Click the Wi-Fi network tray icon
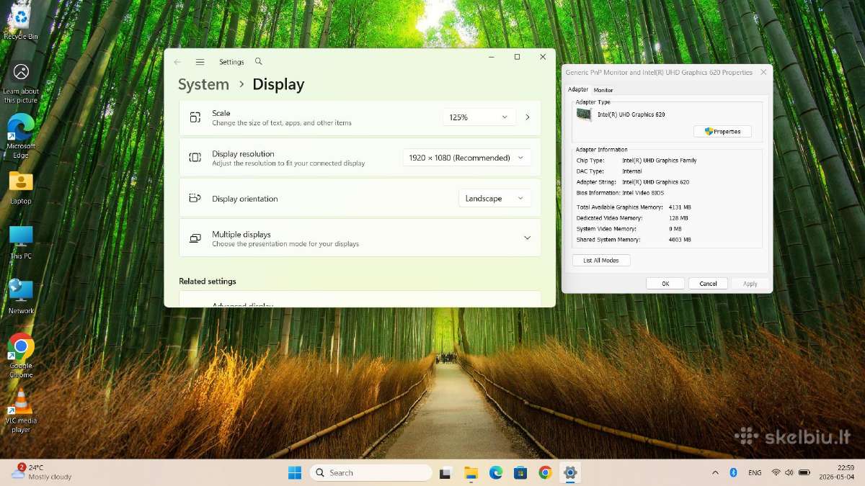 [776, 472]
